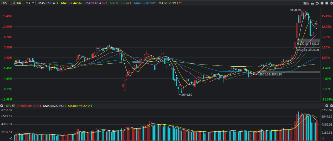
Task: Click the 亿 unit label at bottom left
Action: 11,138
